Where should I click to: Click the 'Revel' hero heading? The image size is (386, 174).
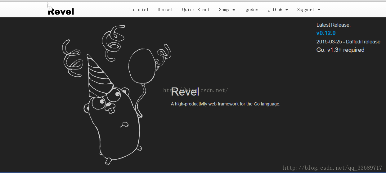click(x=185, y=92)
